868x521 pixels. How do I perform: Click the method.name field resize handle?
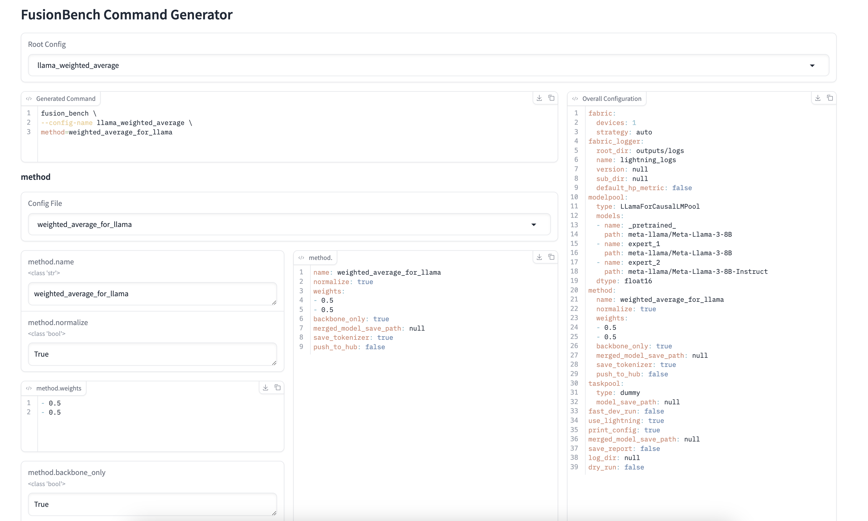click(274, 302)
